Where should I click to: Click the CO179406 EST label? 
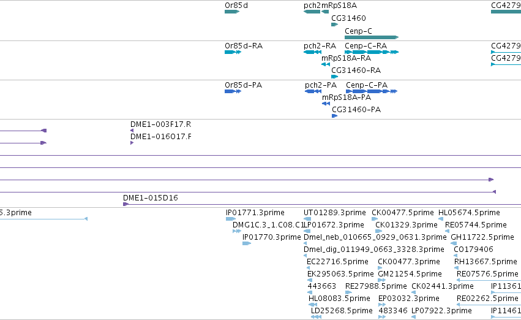[x=473, y=250]
